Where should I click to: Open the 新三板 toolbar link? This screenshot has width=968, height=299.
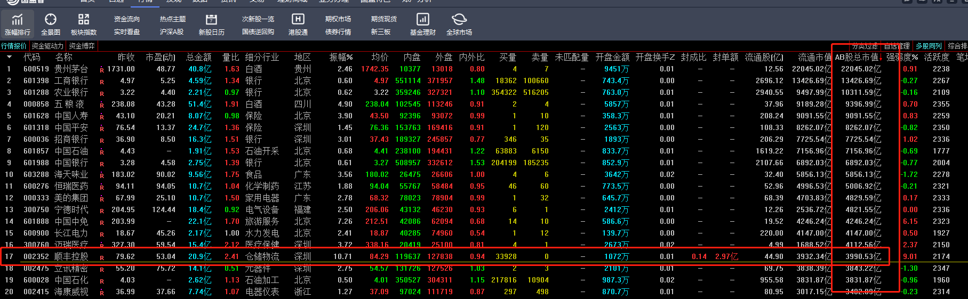381,32
